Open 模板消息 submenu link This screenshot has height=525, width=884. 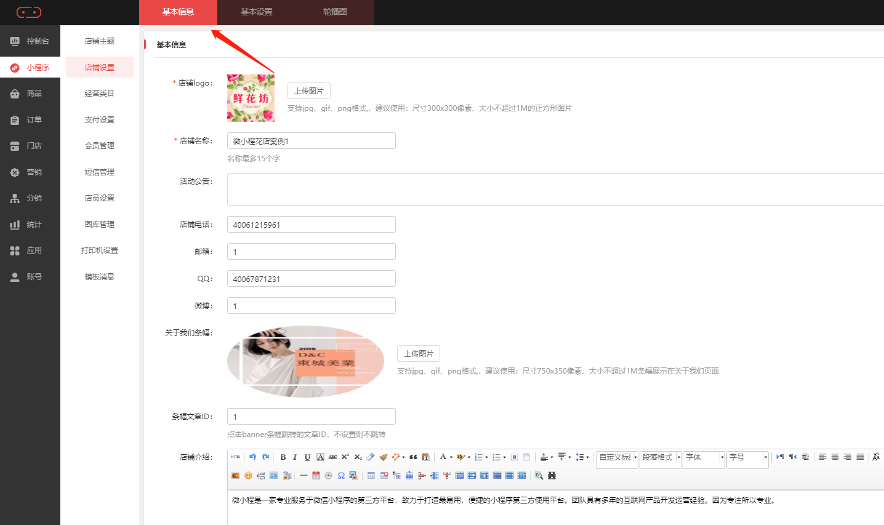point(100,277)
